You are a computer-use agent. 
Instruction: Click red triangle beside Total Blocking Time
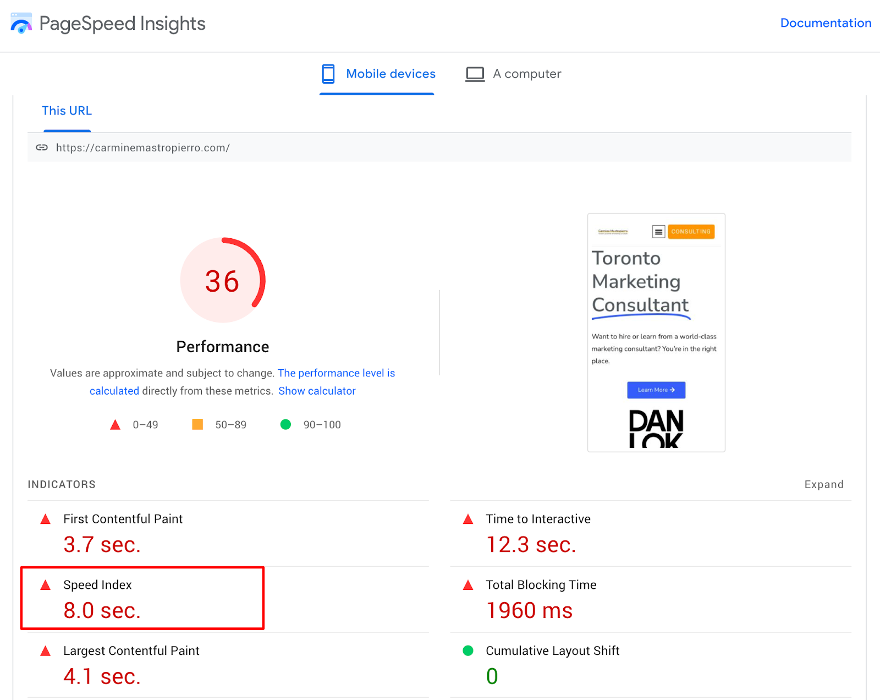(468, 585)
